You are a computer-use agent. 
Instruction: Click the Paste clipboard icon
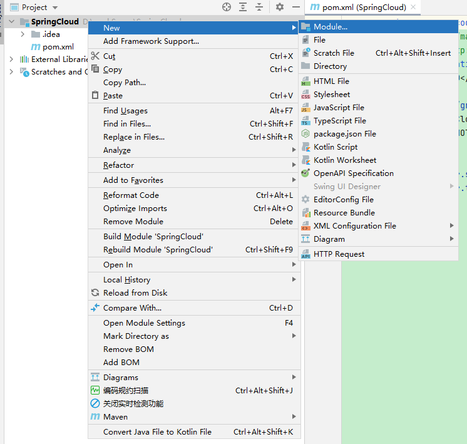95,95
